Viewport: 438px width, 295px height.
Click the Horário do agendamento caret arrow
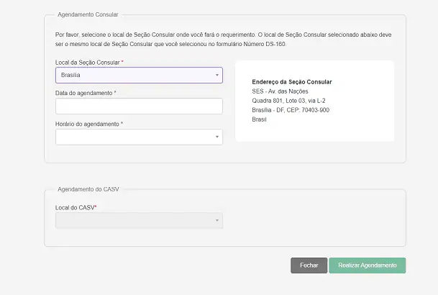(x=216, y=137)
